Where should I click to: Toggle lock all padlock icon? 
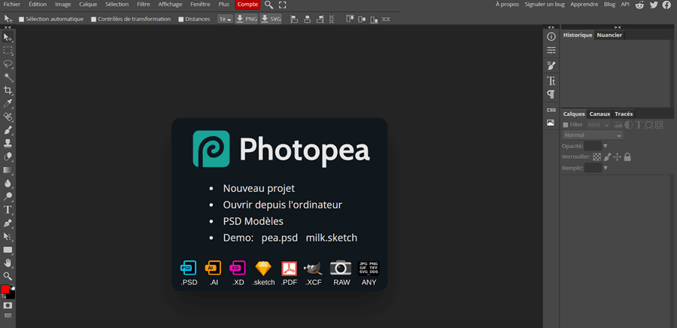coord(627,157)
